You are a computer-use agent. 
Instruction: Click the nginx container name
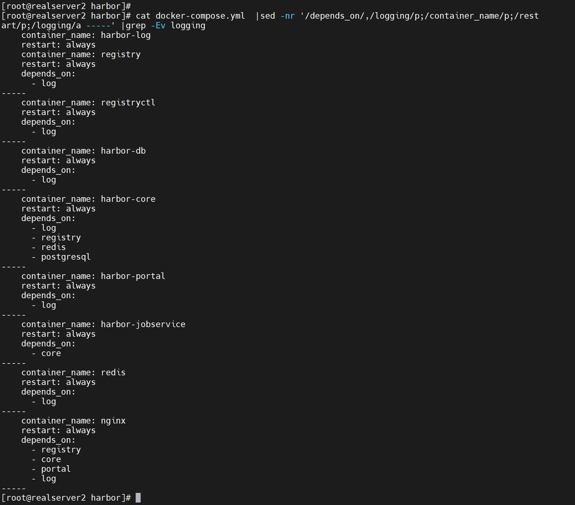coord(113,421)
